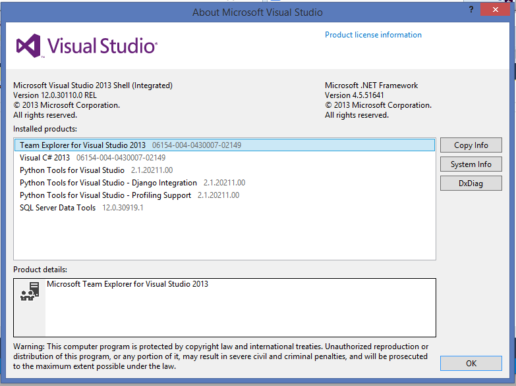Confirm the dialog with OK

(x=471, y=364)
